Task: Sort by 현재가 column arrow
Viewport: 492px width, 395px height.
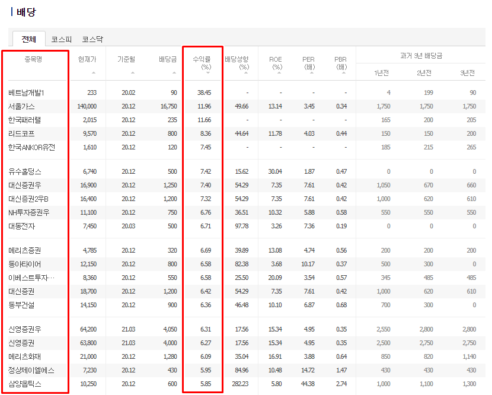Action: (94, 73)
